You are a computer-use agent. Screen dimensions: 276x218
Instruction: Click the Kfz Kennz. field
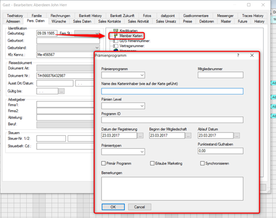pyautogui.click(x=65, y=54)
